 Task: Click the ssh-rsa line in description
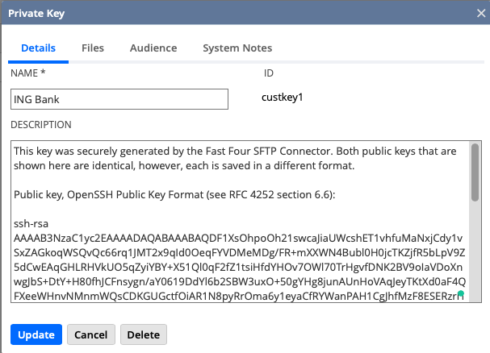pyautogui.click(x=31, y=224)
